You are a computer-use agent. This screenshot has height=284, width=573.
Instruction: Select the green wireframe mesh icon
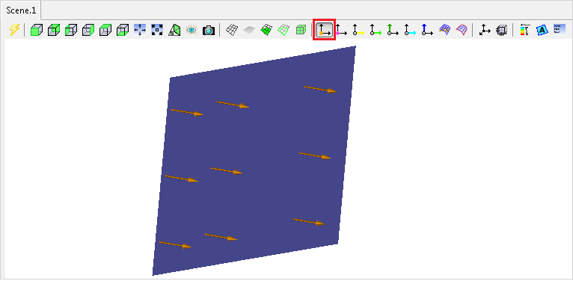pos(284,30)
